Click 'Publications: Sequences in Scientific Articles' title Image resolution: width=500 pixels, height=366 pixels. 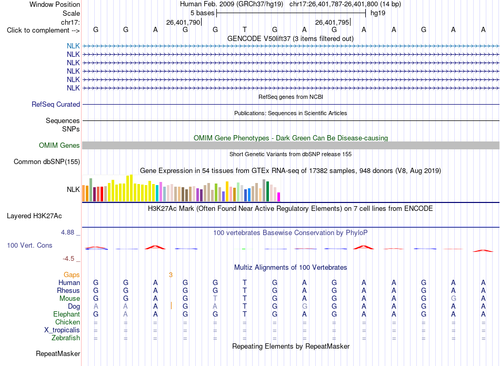tap(291, 113)
